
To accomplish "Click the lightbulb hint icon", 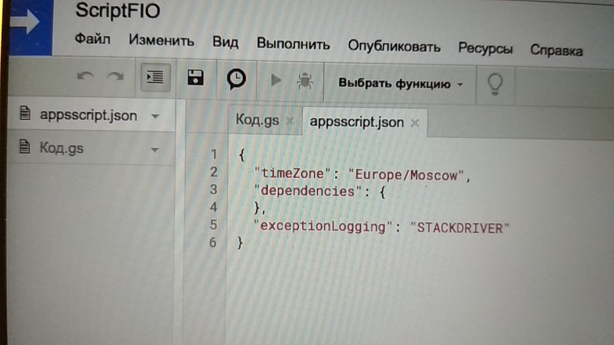I will 495,85.
